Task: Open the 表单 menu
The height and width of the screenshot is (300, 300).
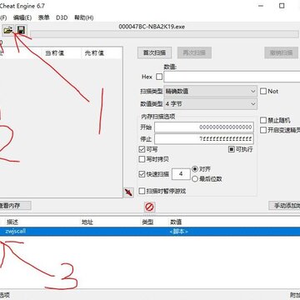Action: click(x=44, y=17)
